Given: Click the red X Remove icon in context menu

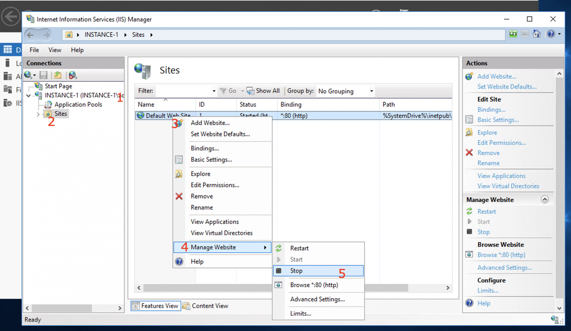Looking at the screenshot, I should tap(179, 196).
